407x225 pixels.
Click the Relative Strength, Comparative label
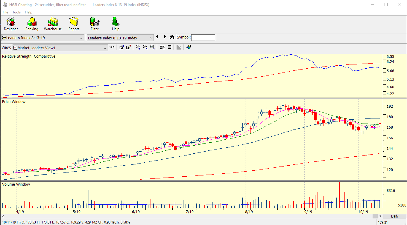29,56
